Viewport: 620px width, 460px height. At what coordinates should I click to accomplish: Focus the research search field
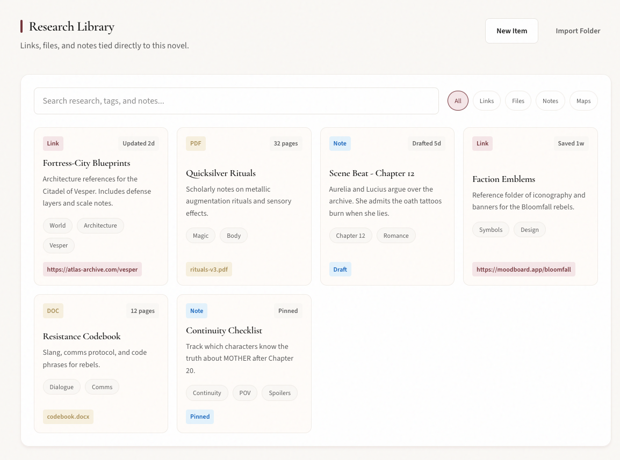point(236,101)
